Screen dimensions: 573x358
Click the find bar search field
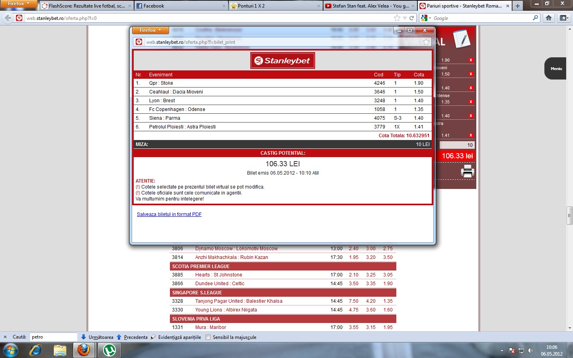[x=53, y=337]
